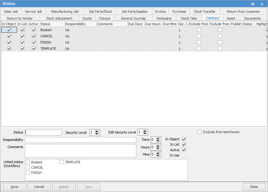Viewport: 268px width, 192px height.
Task: Check the Booked linked status checkbox
Action: 28,162
